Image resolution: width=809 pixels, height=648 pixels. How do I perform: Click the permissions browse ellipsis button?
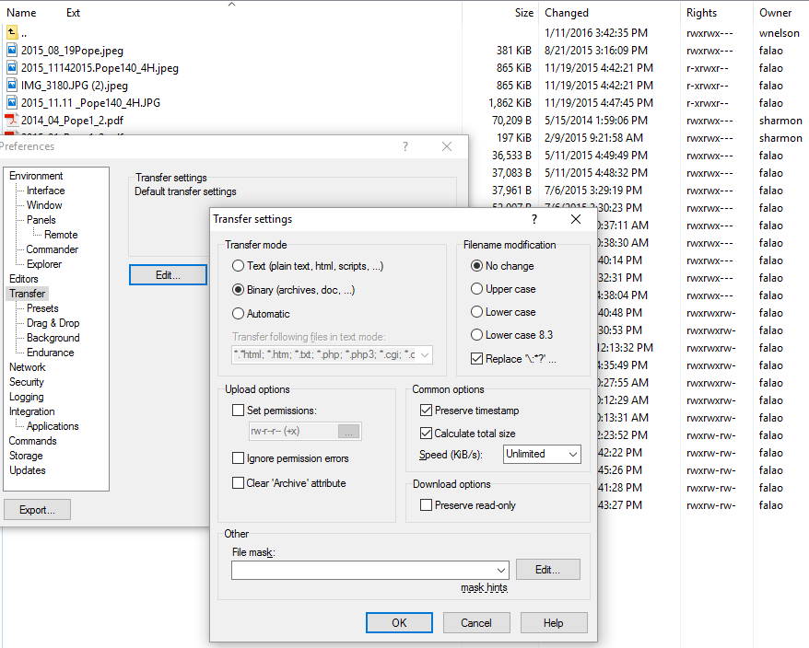[348, 432]
